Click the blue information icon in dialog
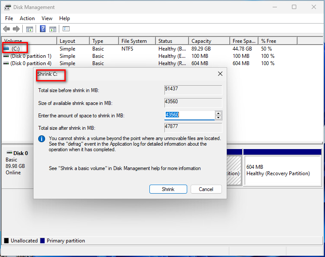The height and width of the screenshot is (257, 325). (42, 139)
